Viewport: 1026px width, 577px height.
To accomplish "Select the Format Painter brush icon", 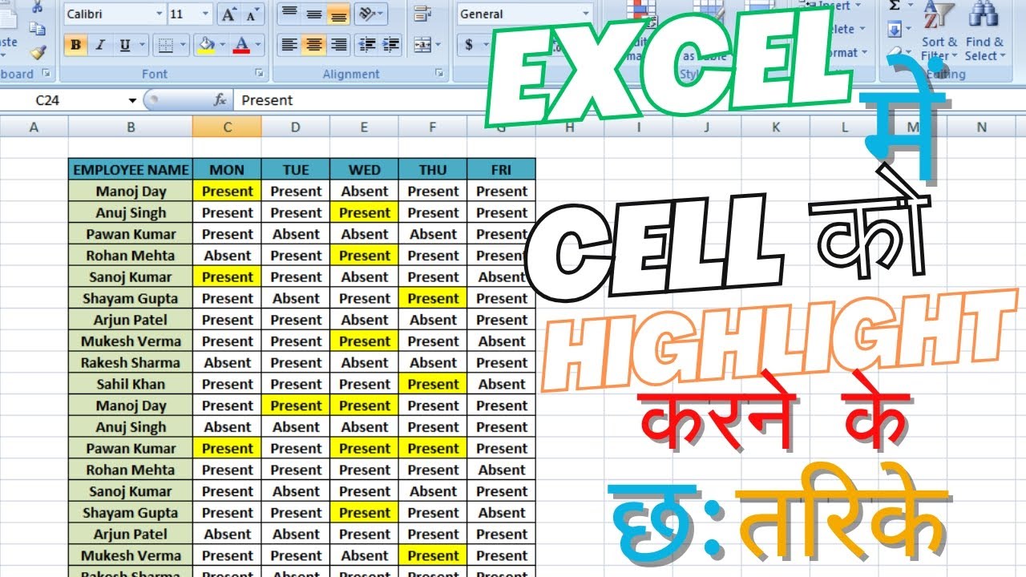I will (x=38, y=52).
